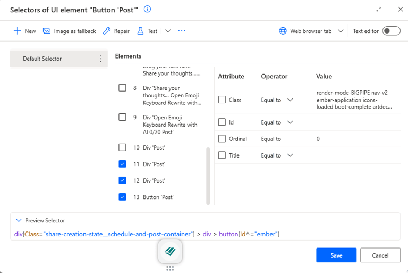Click the Web browser tab globe icon

point(283,31)
